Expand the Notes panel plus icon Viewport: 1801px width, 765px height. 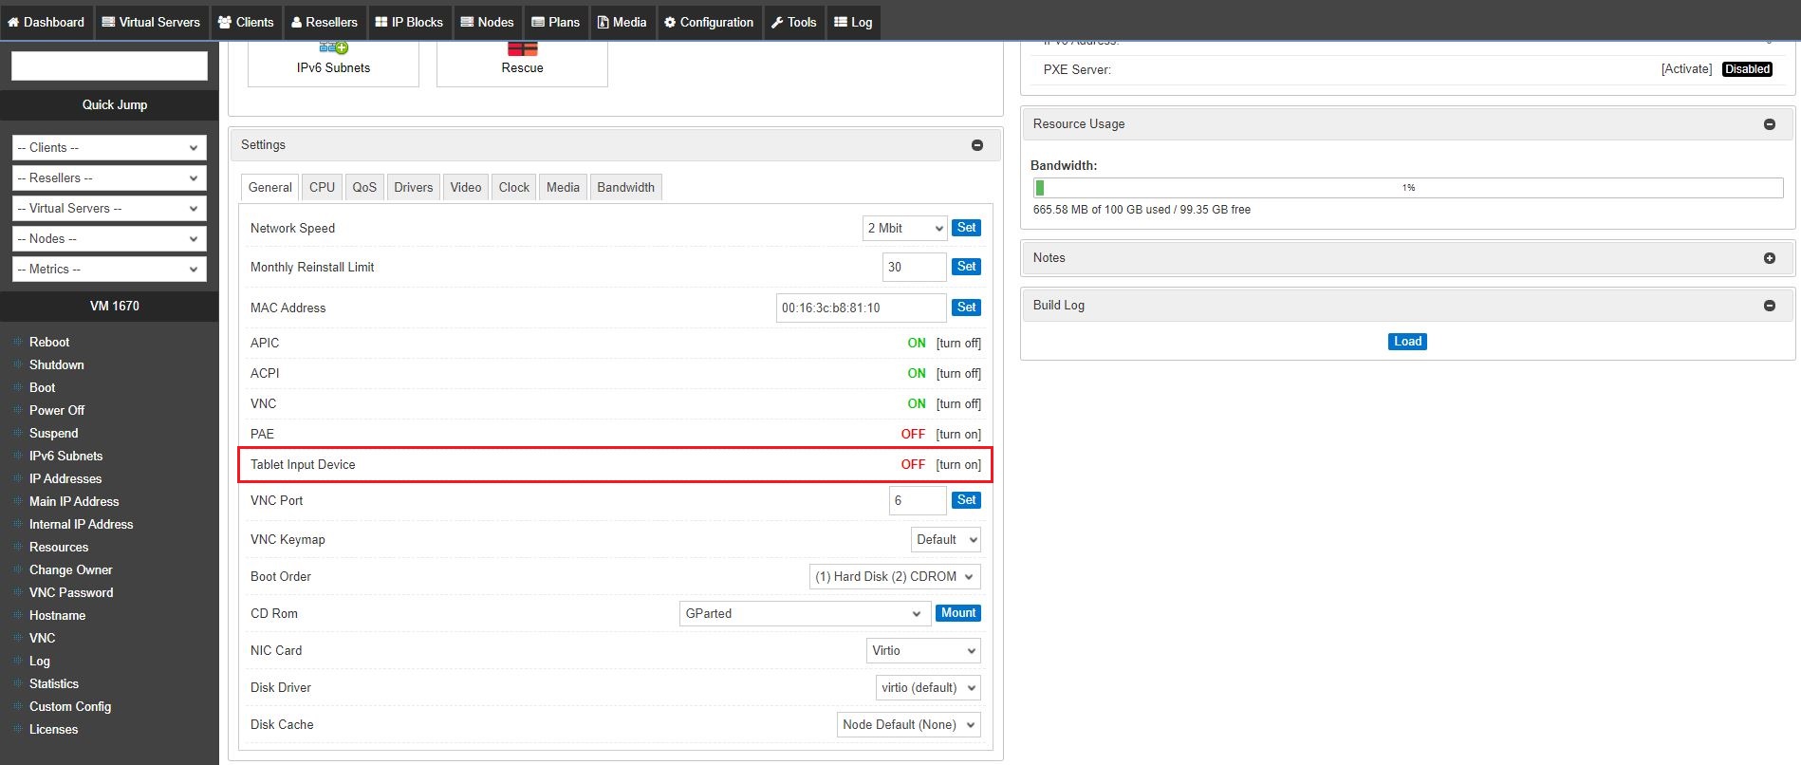pyautogui.click(x=1769, y=258)
